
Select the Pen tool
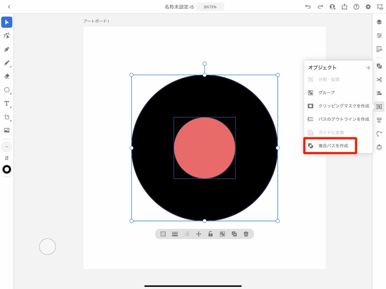tap(7, 49)
